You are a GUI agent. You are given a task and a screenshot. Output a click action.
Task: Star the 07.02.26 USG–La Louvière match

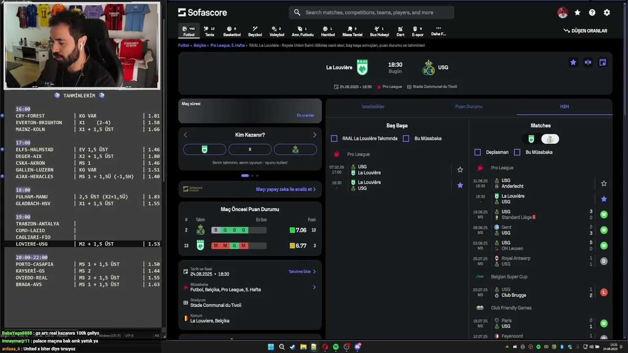[x=460, y=170]
